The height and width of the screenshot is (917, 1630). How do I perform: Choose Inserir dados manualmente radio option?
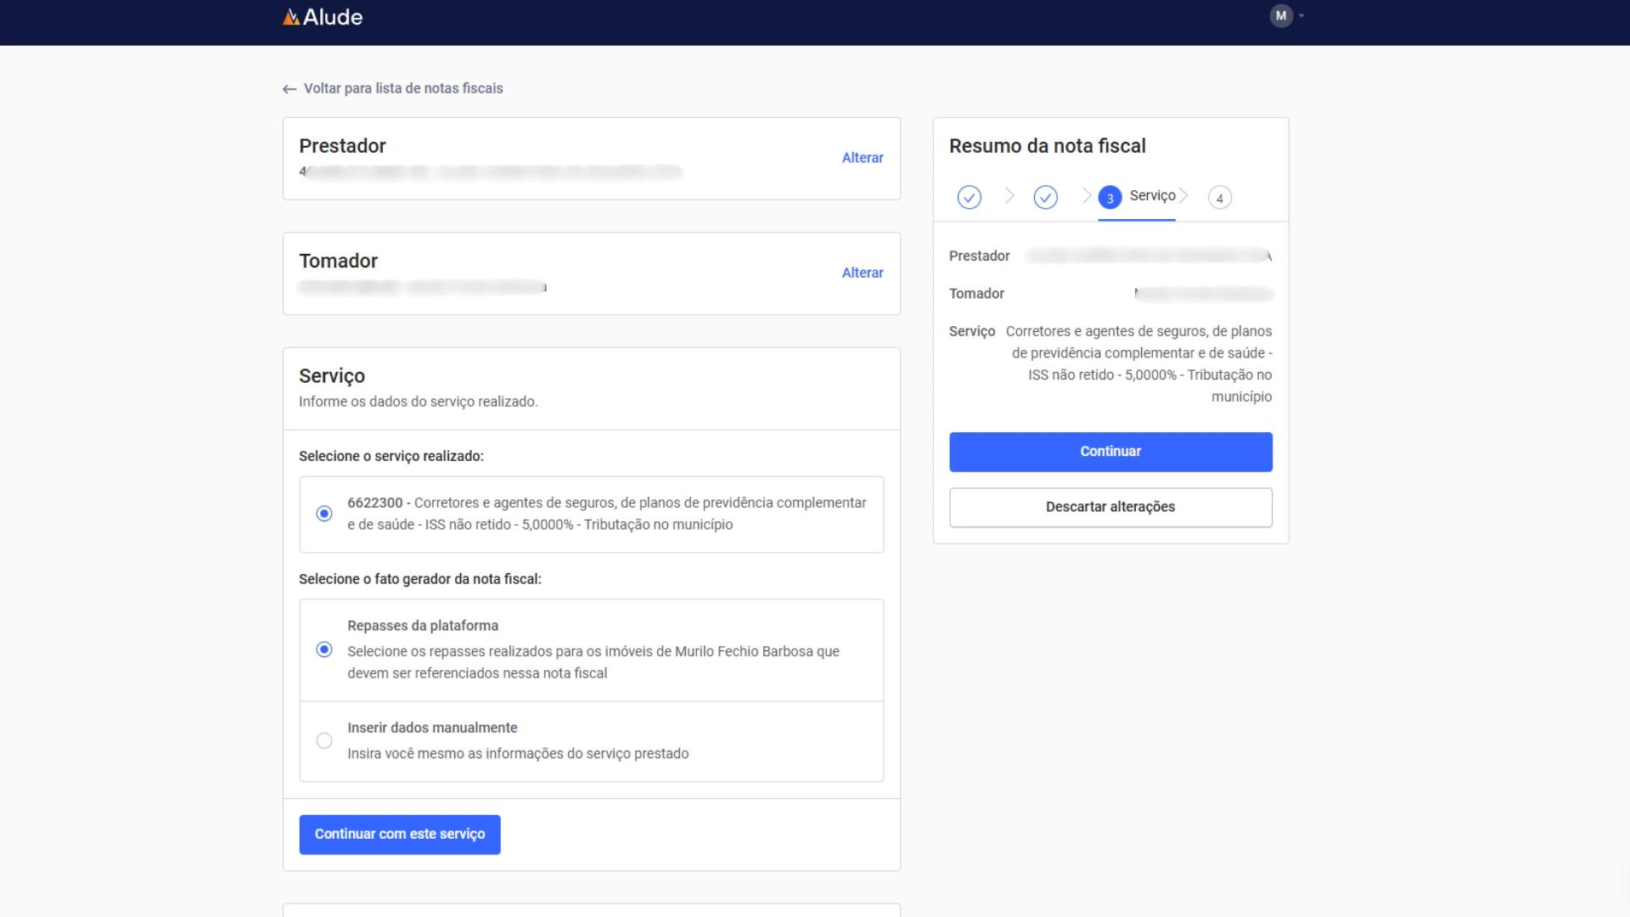click(x=324, y=740)
